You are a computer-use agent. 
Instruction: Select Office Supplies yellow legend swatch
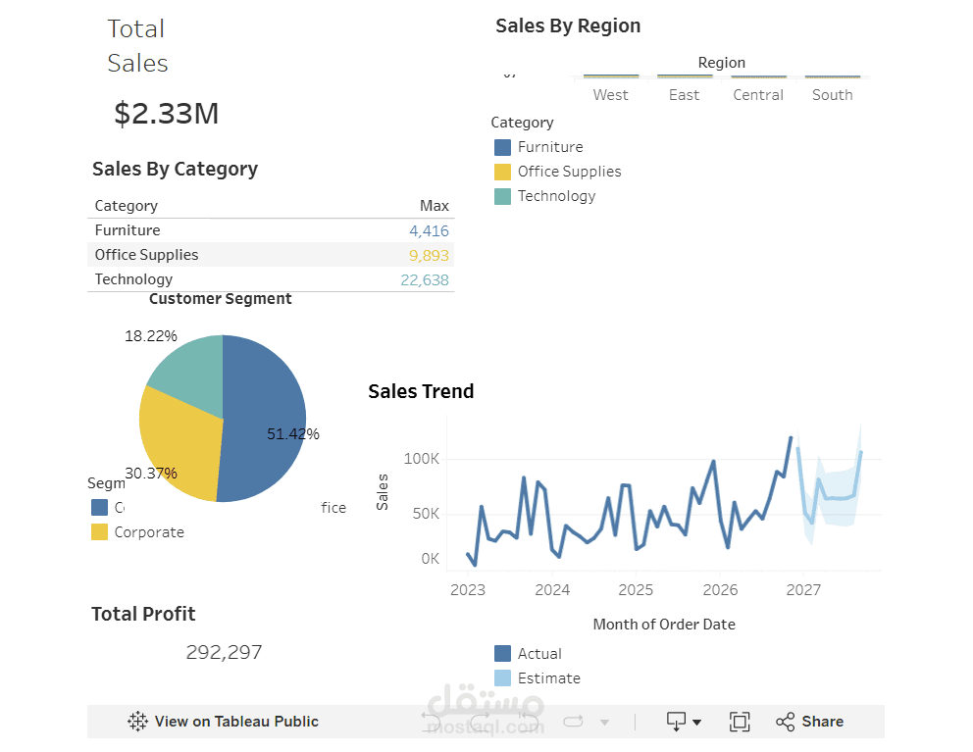point(502,172)
